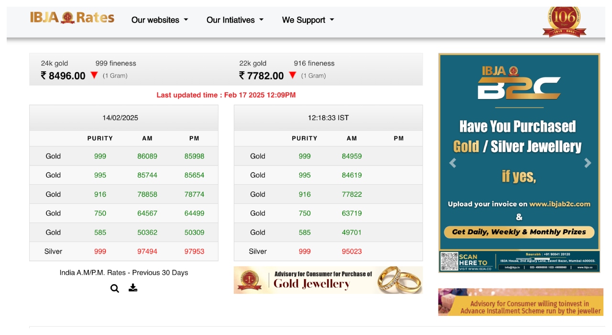Image resolution: width=612 pixels, height=335 pixels.
Task: Go to previous carousel slide arrow
Action: pyautogui.click(x=453, y=163)
